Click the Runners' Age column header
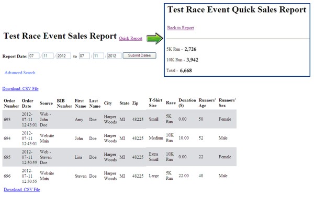The width and height of the screenshot is (314, 197). pyautogui.click(x=207, y=103)
